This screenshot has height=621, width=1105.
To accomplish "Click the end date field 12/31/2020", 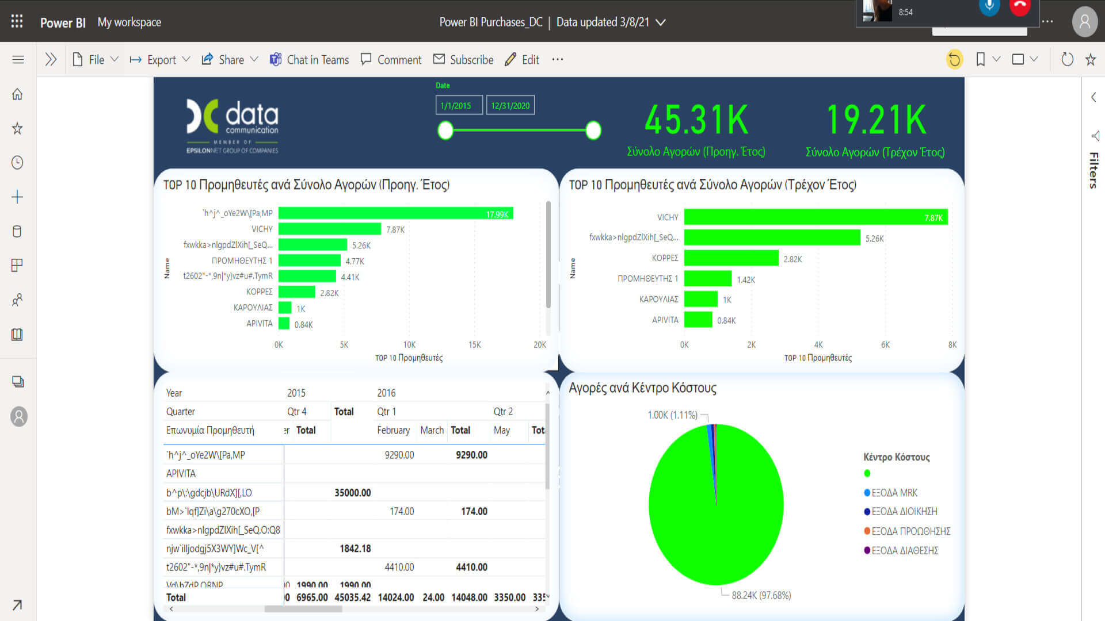I will [x=510, y=105].
